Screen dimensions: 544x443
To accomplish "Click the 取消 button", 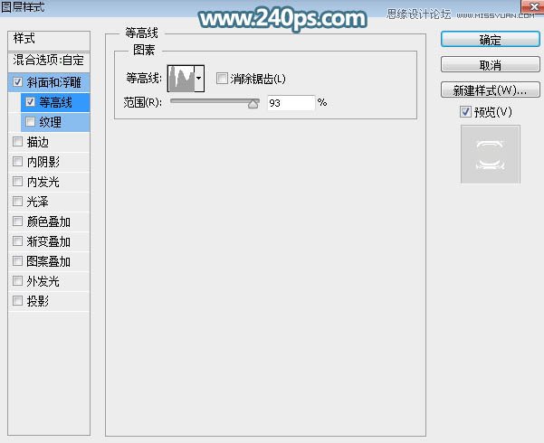I will click(491, 64).
